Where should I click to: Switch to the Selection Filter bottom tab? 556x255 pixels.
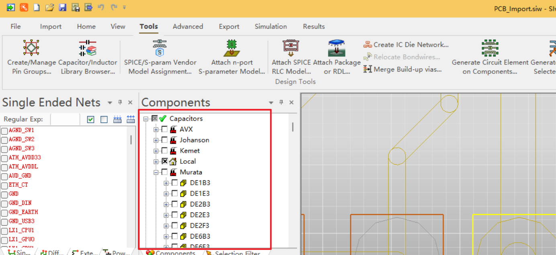(x=233, y=253)
